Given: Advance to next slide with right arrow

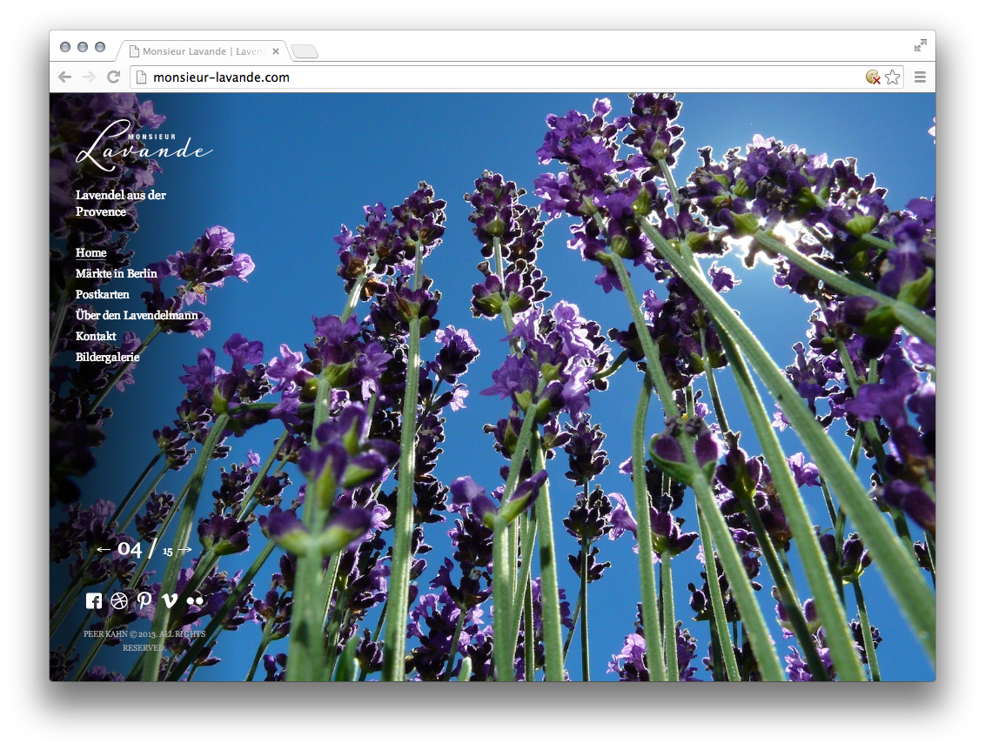Looking at the screenshot, I should pyautogui.click(x=184, y=550).
